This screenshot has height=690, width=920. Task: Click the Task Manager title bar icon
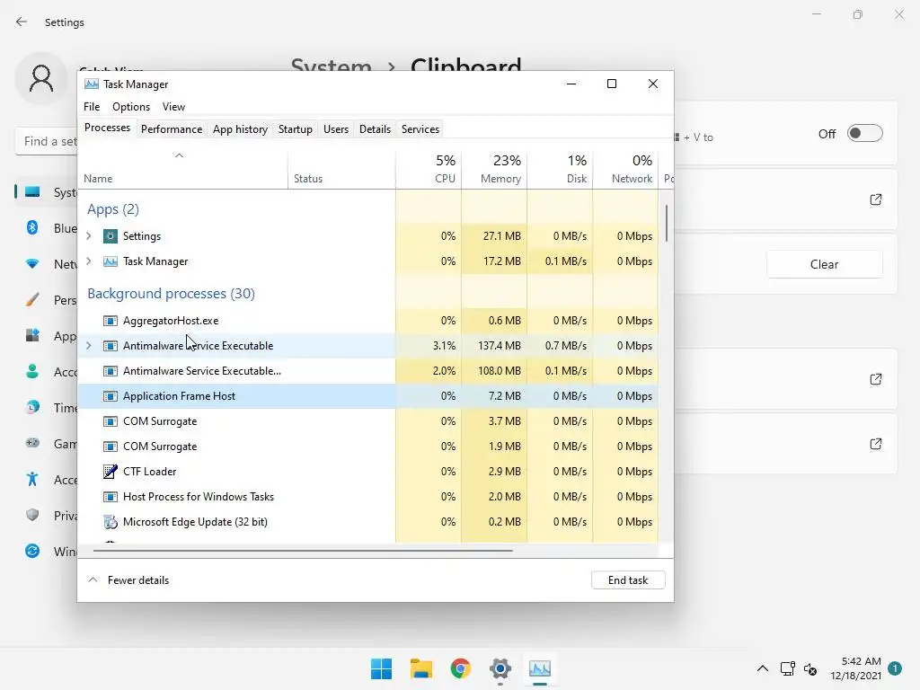click(x=92, y=84)
